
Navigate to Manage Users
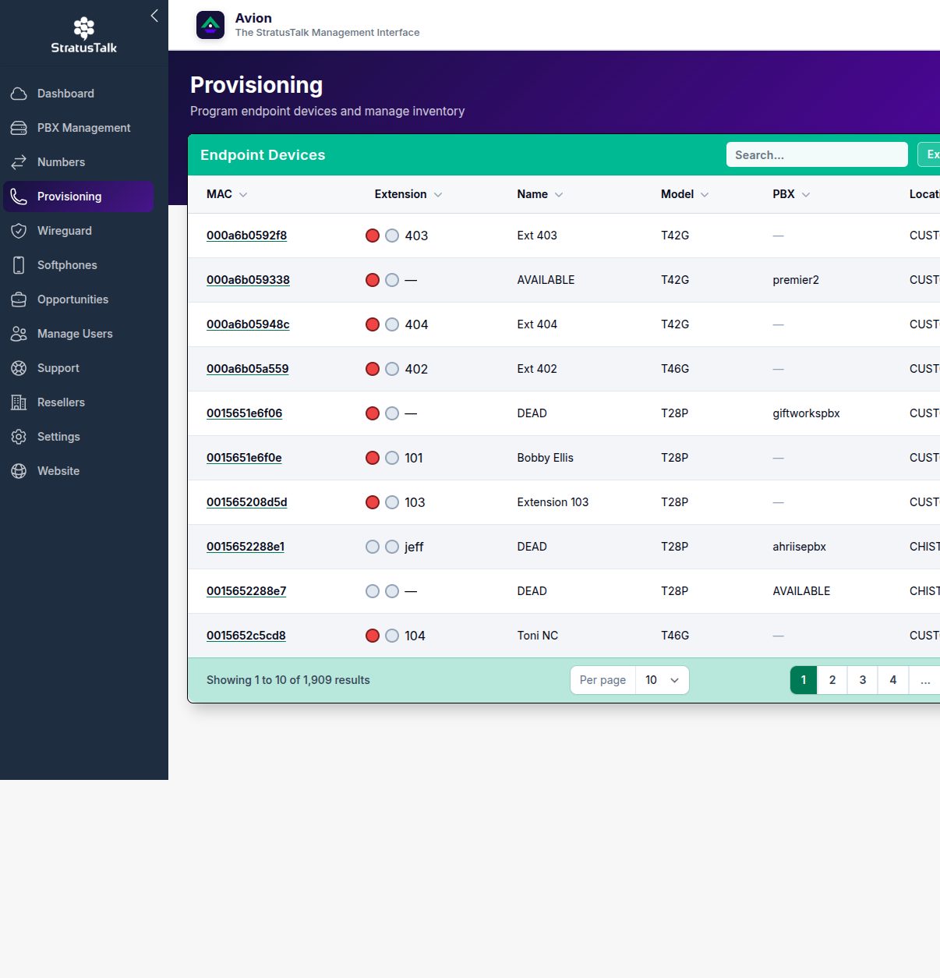click(78, 334)
